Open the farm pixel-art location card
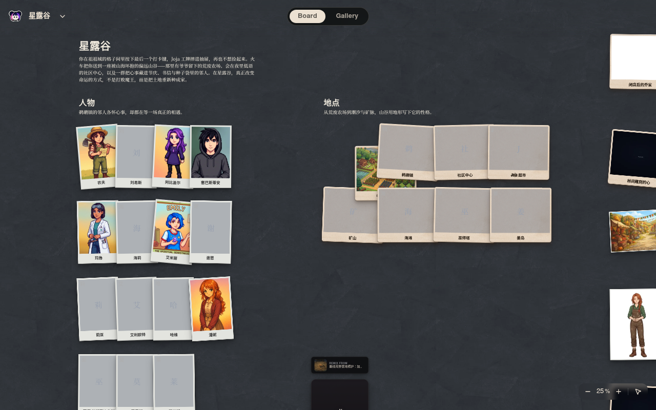Viewport: 656px width, 410px height. click(366, 173)
